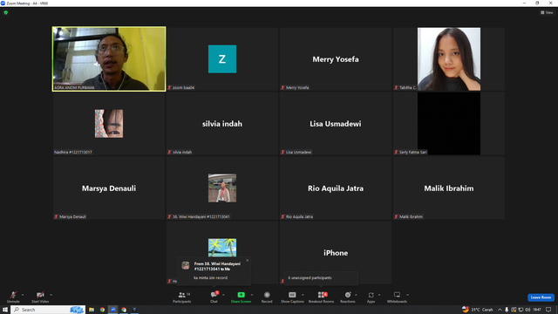
Task: Select Malik Ibrahim participant tile
Action: pos(449,188)
